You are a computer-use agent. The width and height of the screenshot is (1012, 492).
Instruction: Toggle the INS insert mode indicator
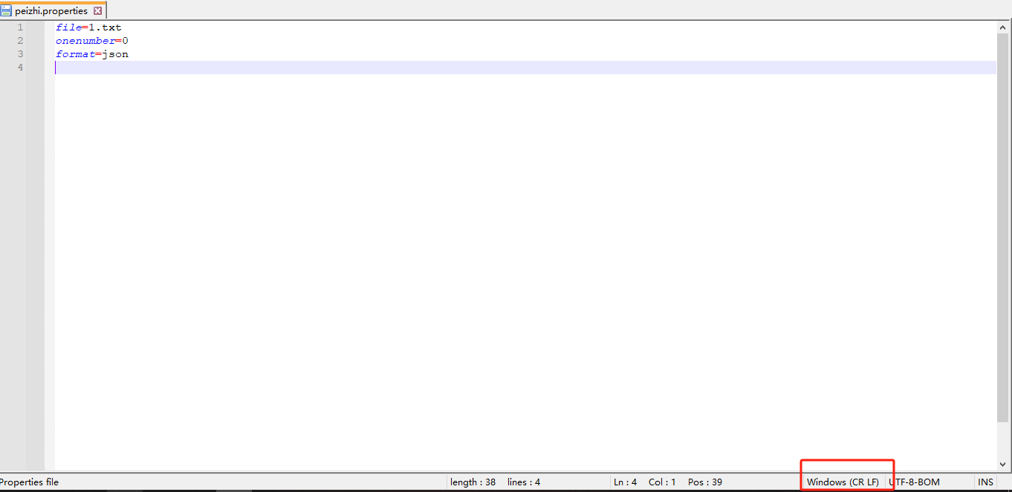coord(985,482)
